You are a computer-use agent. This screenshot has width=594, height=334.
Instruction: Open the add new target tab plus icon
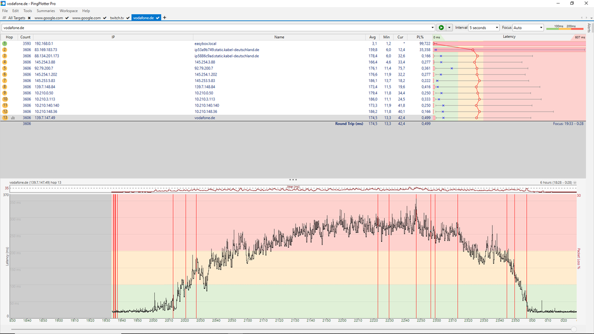click(165, 18)
